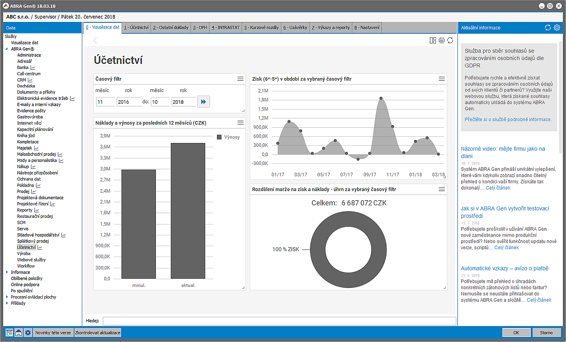
Task: Open the 6 - Uzávěrky tab
Action: tap(295, 27)
